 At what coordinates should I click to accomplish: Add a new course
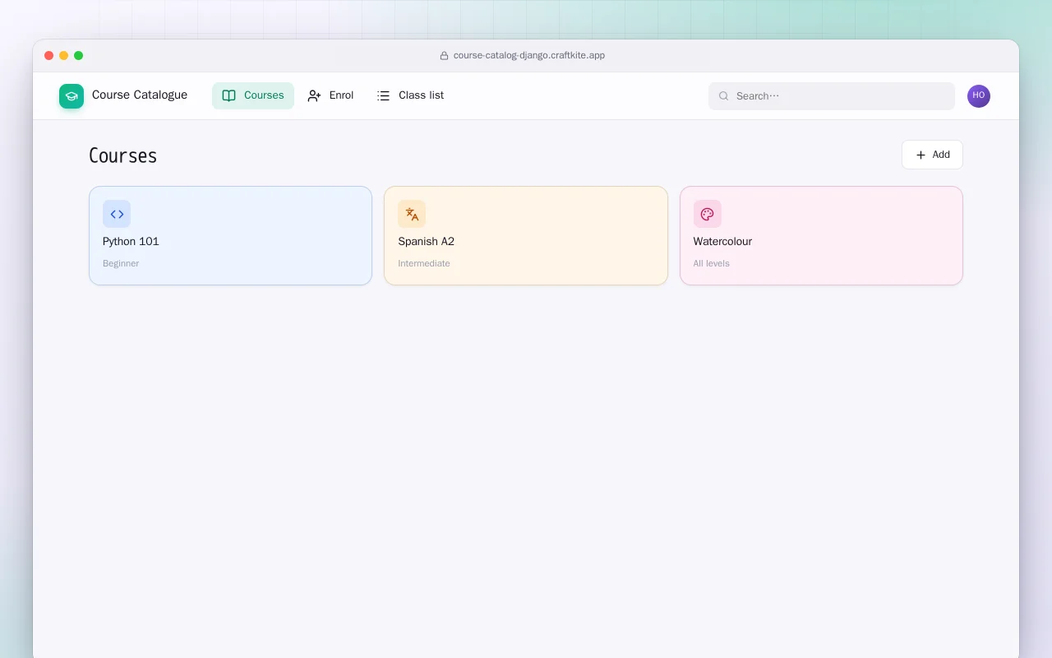[x=932, y=155]
